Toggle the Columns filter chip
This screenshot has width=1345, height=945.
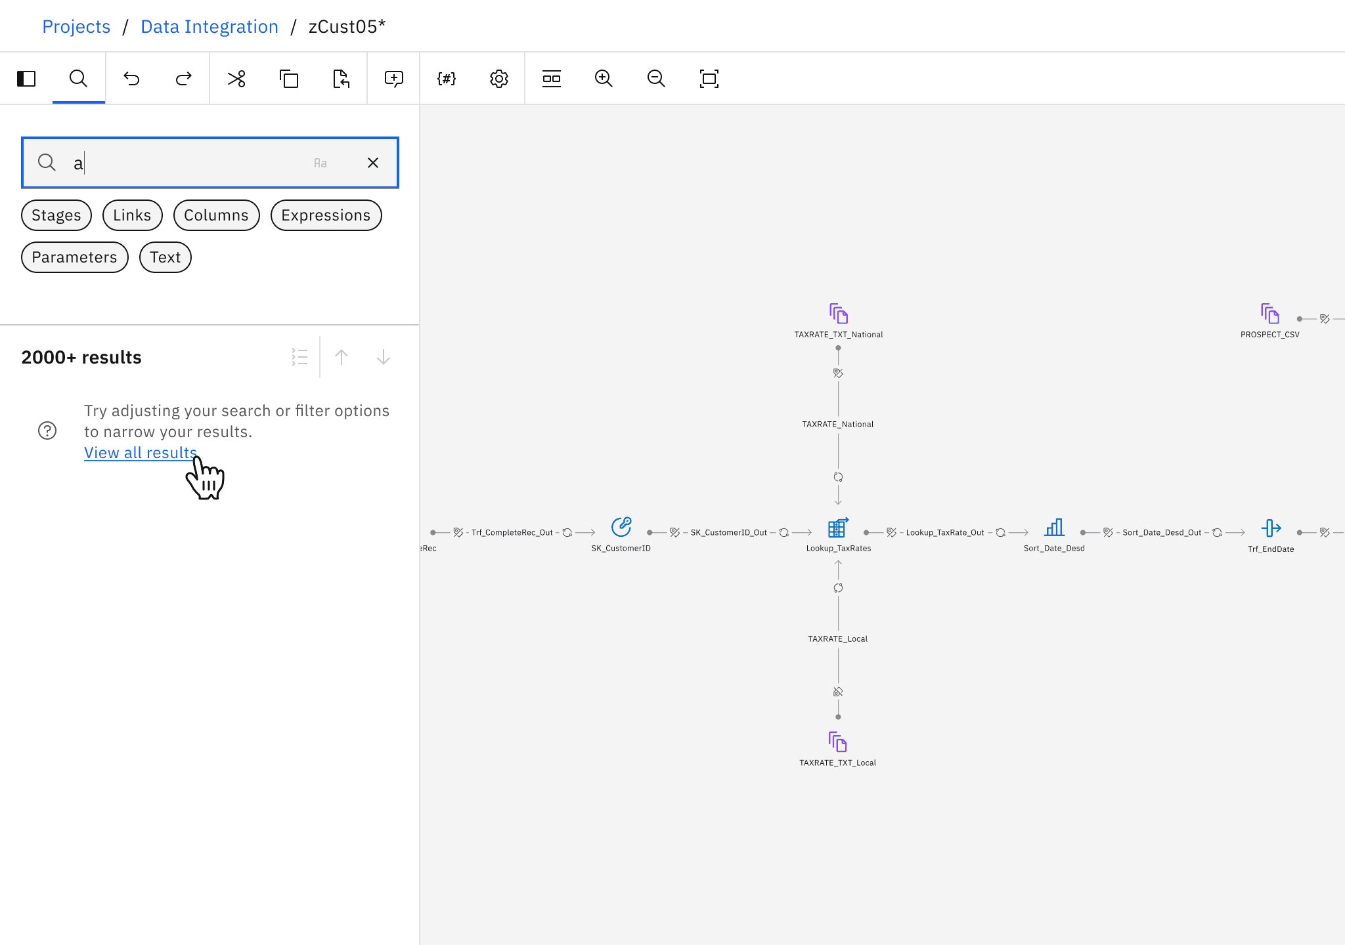(x=216, y=215)
